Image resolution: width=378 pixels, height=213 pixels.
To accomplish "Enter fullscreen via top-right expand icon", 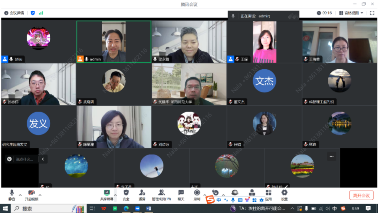I will click(x=372, y=13).
